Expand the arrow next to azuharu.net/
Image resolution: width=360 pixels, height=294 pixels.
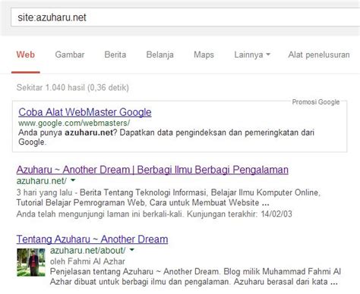[73, 180]
